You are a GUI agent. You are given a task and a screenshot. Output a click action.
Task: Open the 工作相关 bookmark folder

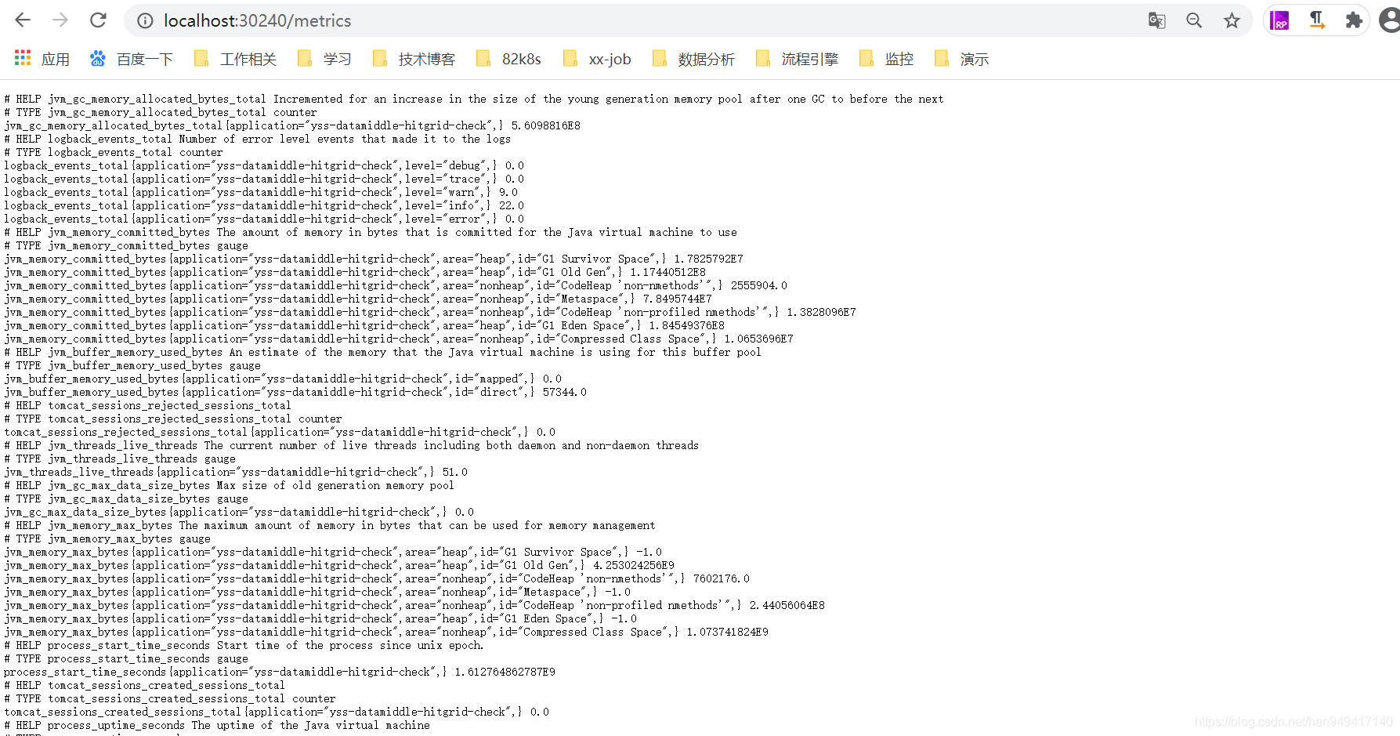(x=235, y=59)
